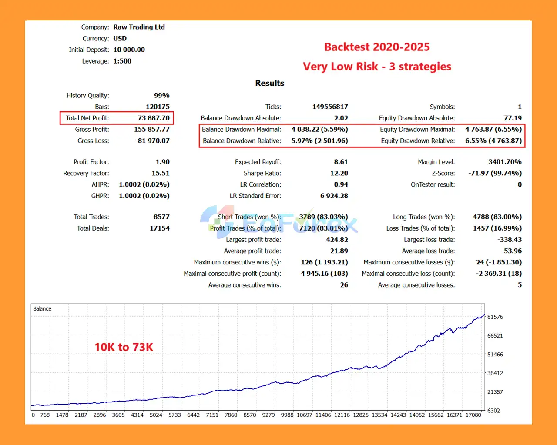Click the Sharpe Ratio value 12.20

(x=339, y=173)
